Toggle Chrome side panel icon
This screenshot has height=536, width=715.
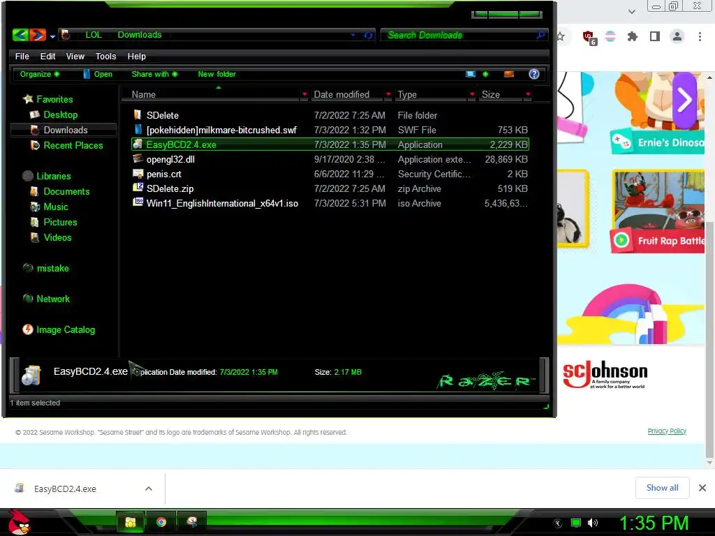pyautogui.click(x=655, y=36)
